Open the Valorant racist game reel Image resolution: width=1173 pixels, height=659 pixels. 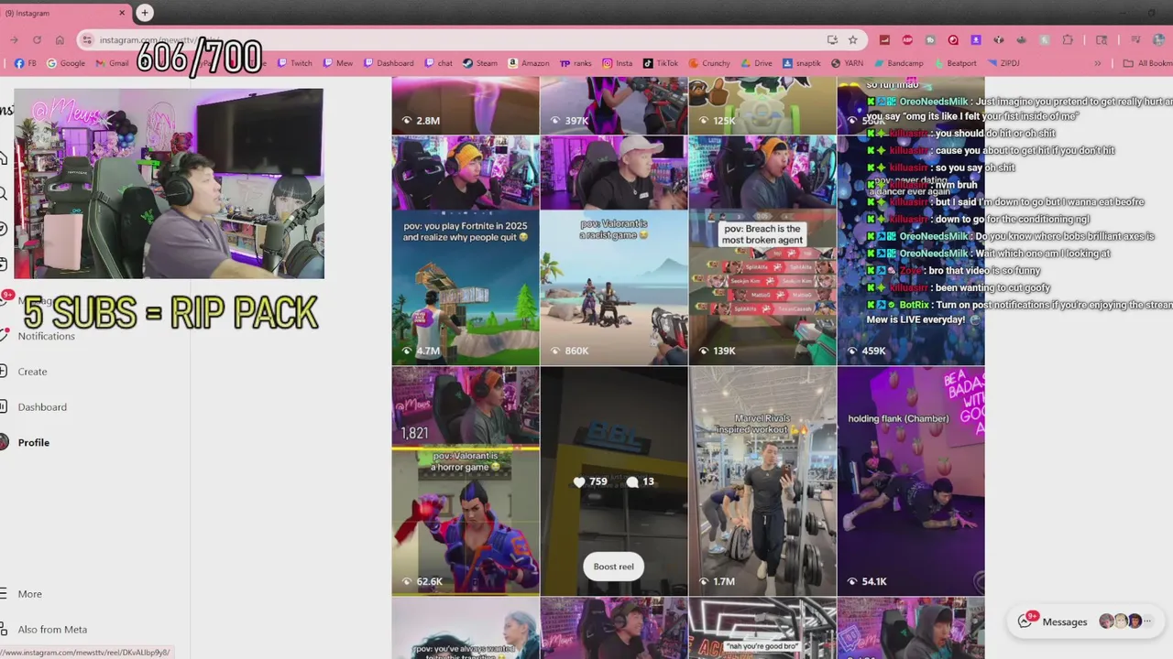click(x=614, y=250)
